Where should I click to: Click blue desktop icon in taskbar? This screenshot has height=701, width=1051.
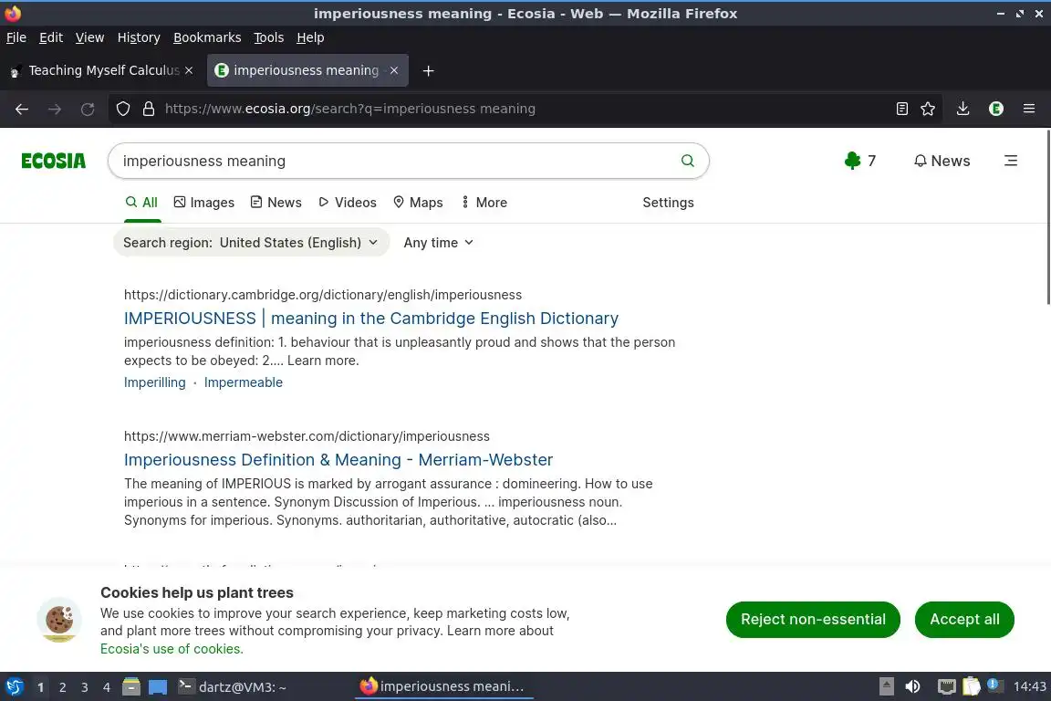pyautogui.click(x=158, y=687)
